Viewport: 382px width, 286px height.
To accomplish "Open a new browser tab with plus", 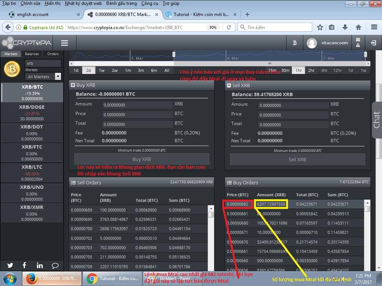I will [247, 15].
